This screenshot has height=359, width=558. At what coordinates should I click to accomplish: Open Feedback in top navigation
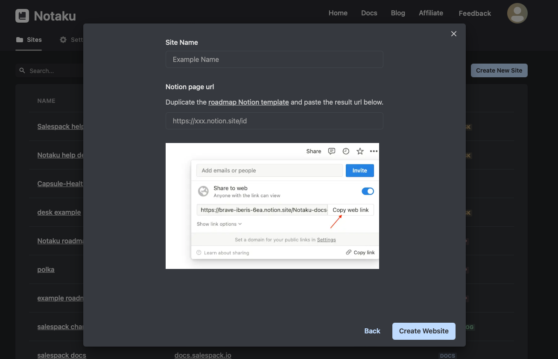pos(475,13)
